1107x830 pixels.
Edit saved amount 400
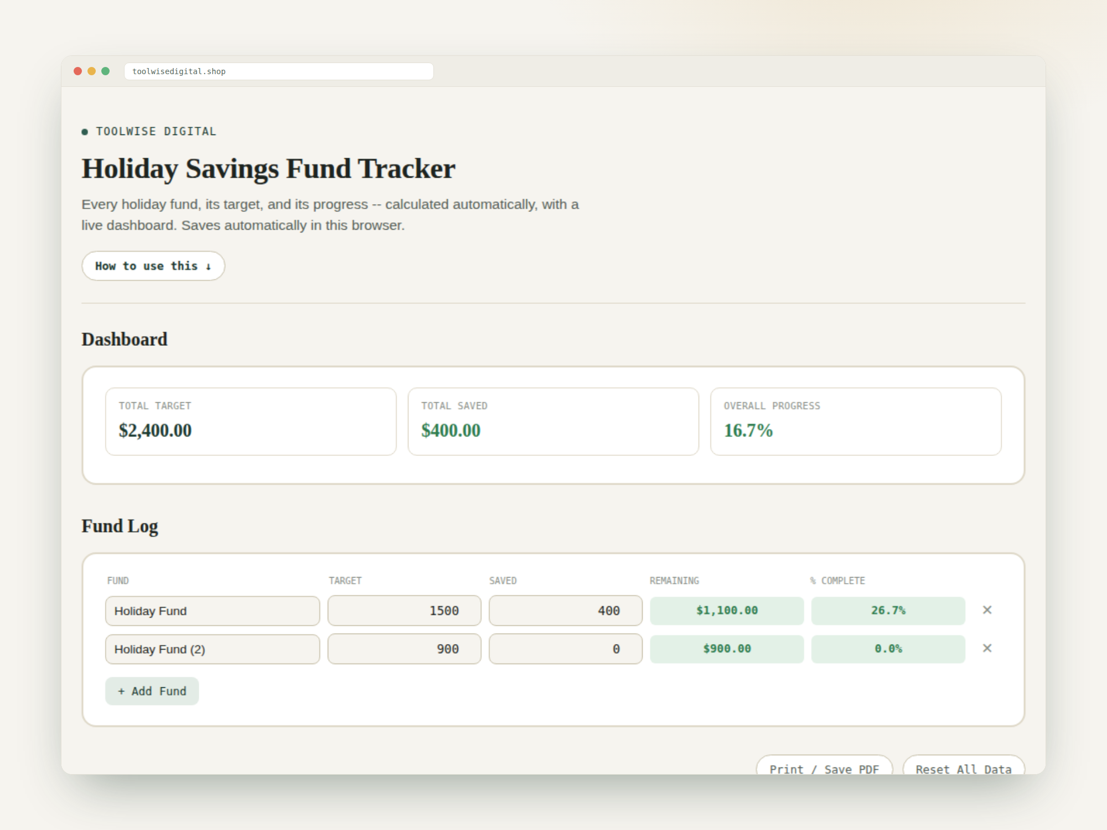point(566,611)
